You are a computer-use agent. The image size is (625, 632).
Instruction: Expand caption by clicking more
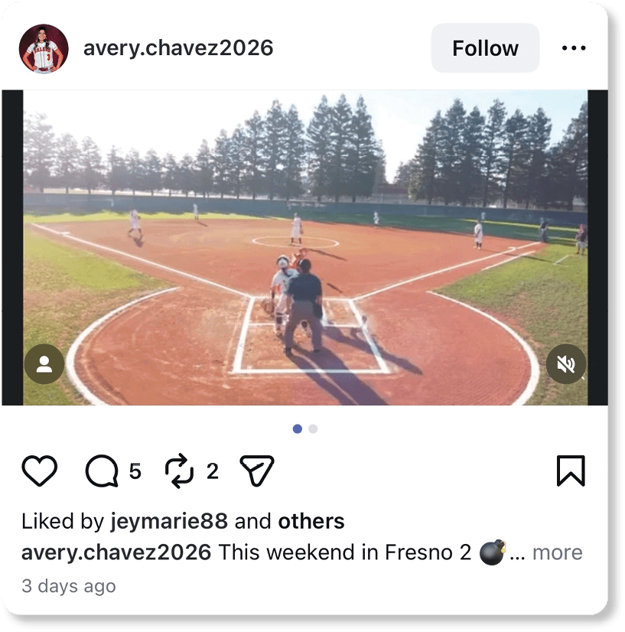[558, 552]
